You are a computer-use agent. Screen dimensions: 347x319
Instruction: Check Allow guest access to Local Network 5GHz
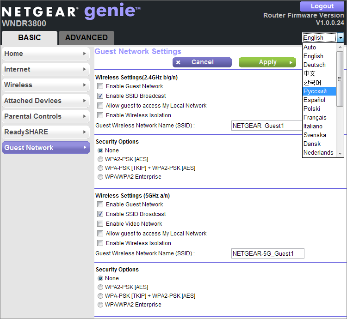coord(100,233)
